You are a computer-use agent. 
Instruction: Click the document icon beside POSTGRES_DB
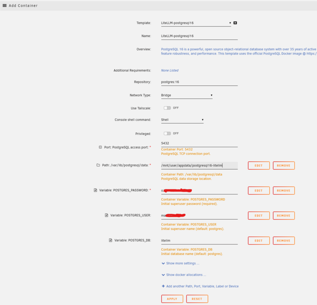click(110, 240)
